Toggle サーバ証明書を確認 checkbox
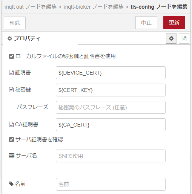This screenshot has width=192, height=194. (11, 139)
